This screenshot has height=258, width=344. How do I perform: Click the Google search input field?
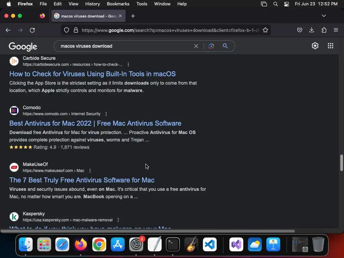[125, 46]
